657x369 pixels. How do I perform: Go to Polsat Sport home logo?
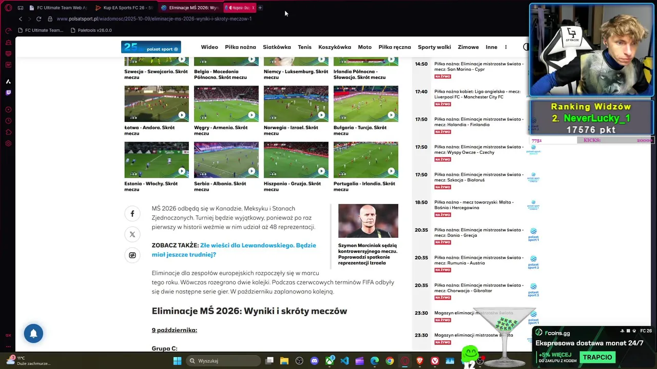[x=151, y=47]
